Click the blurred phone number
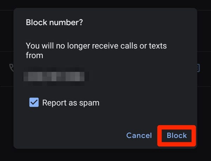The width and height of the screenshot is (211, 161). pyautogui.click(x=56, y=76)
